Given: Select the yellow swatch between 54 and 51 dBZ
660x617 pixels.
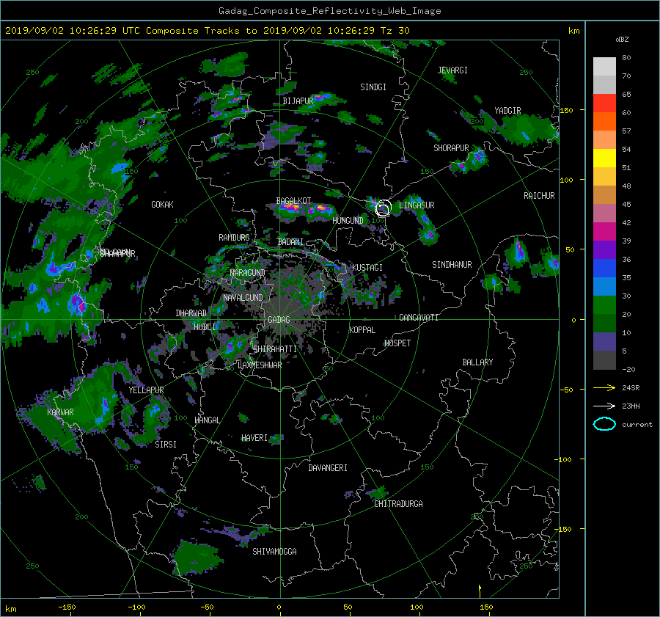Looking at the screenshot, I should click(x=604, y=158).
